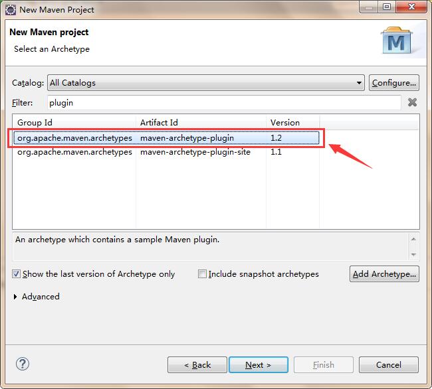This screenshot has height=389, width=432.
Task: Go to the previous page with Back
Action: pyautogui.click(x=197, y=365)
